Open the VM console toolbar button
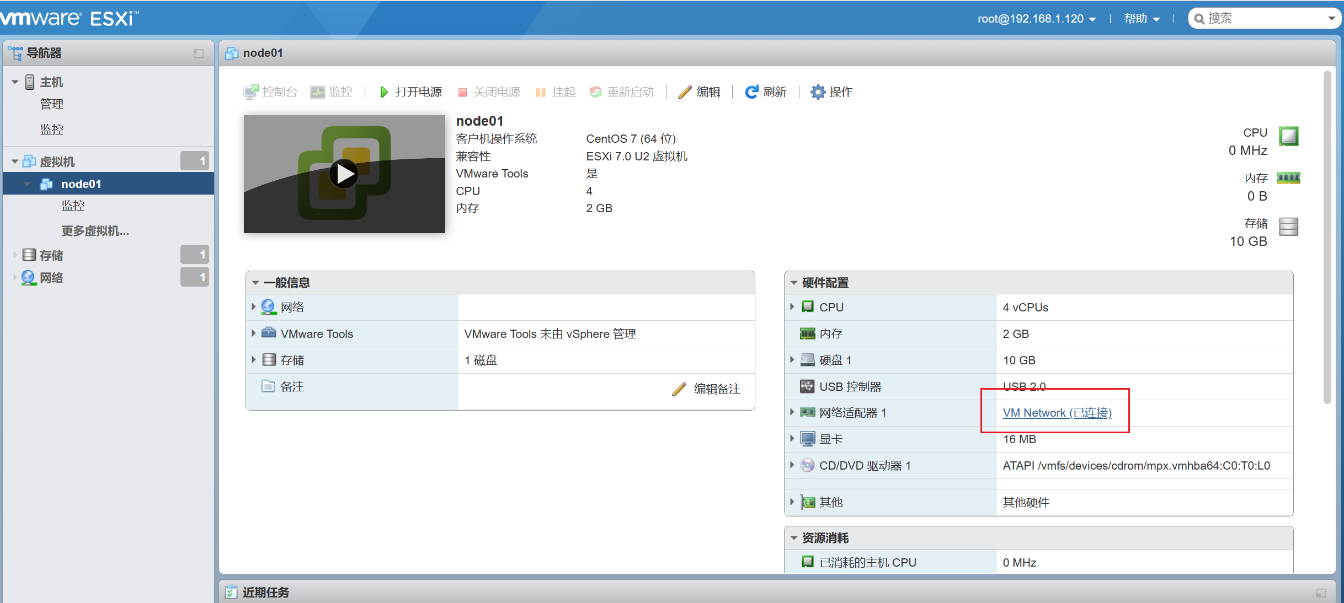Screen dimensions: 1344x603 pos(270,91)
